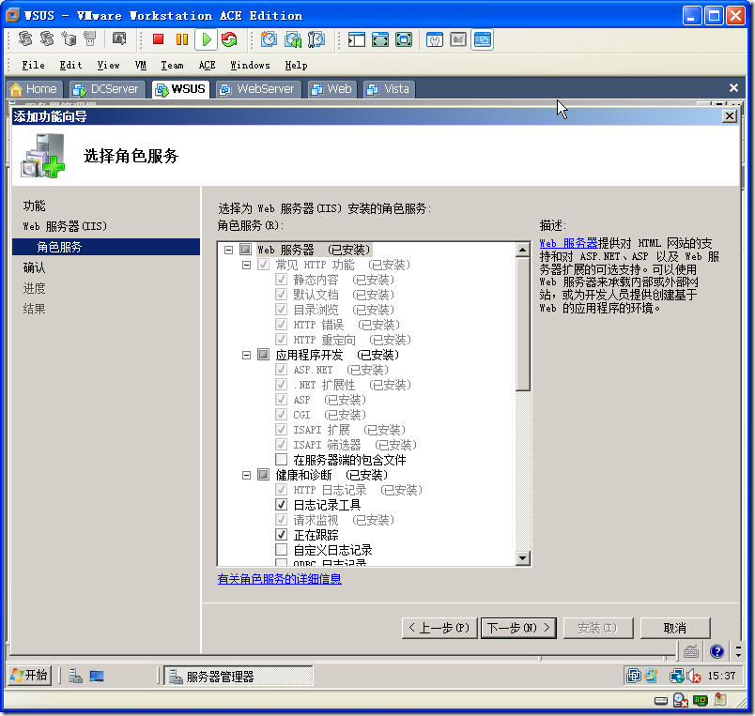Screen dimensions: 755x716
Task: Click the role services scrollbar thumb
Action: tap(522, 325)
